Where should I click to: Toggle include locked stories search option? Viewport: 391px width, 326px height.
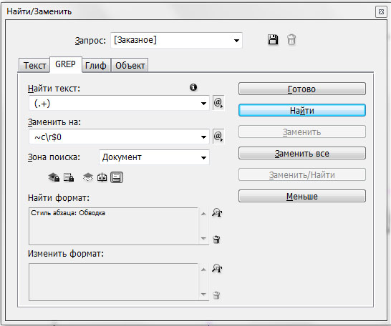click(x=69, y=177)
